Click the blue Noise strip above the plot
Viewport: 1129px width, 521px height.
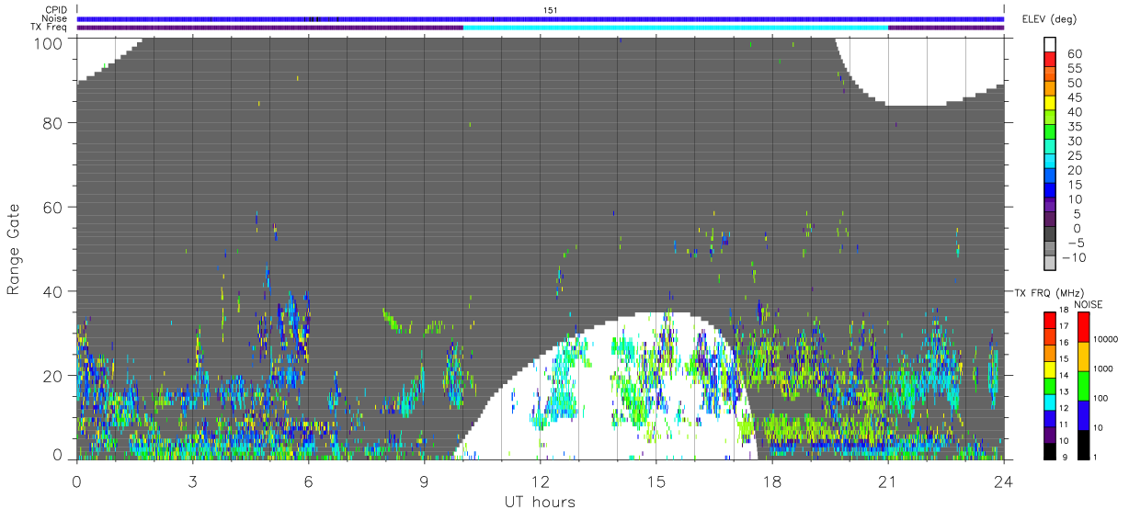[x=541, y=18]
